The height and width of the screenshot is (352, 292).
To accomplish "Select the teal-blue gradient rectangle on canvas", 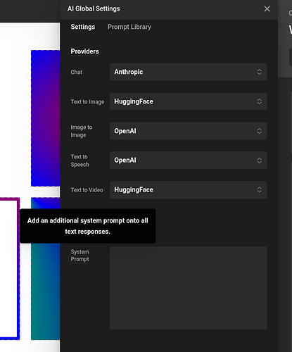I will 45,291.
